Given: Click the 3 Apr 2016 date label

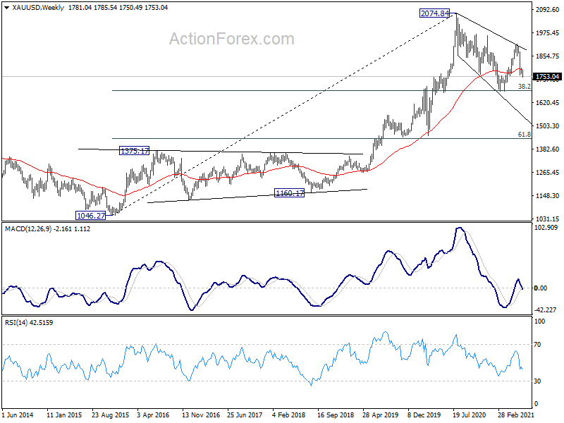Looking at the screenshot, I should click(x=153, y=415).
